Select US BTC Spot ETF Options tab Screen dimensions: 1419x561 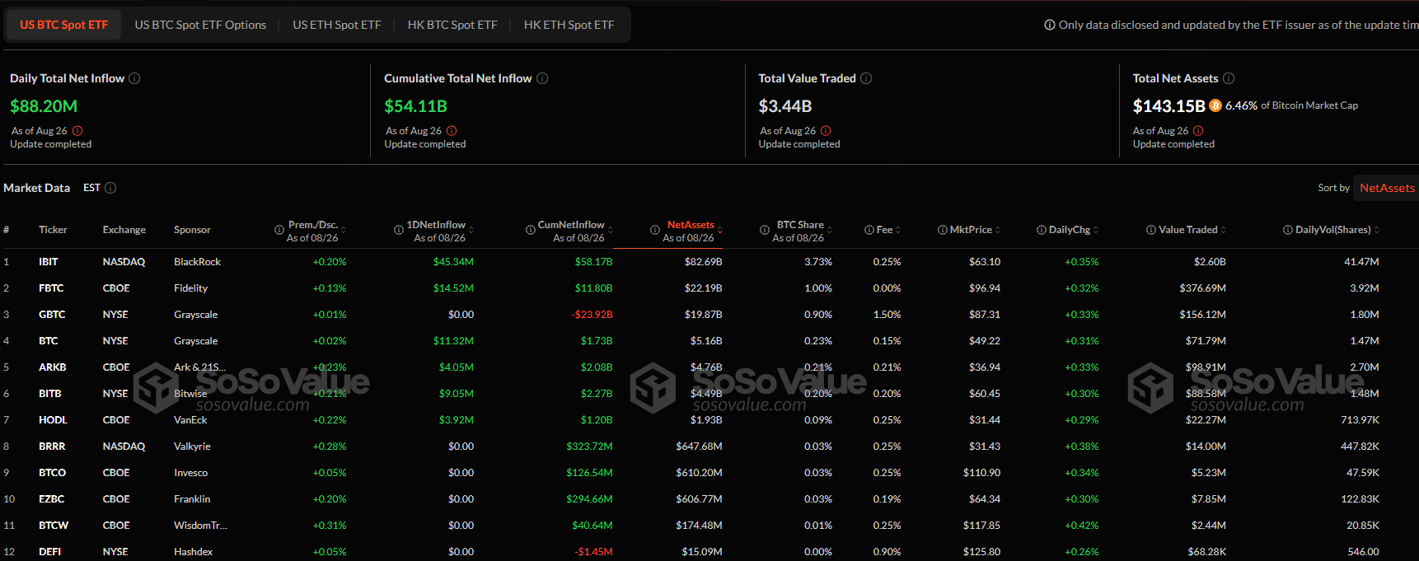200,25
